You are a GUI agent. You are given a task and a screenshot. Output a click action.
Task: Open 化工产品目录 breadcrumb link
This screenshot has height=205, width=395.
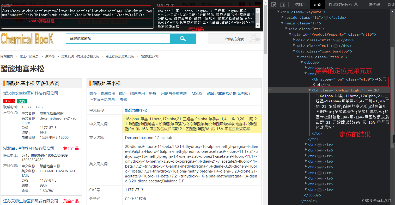[29, 56]
